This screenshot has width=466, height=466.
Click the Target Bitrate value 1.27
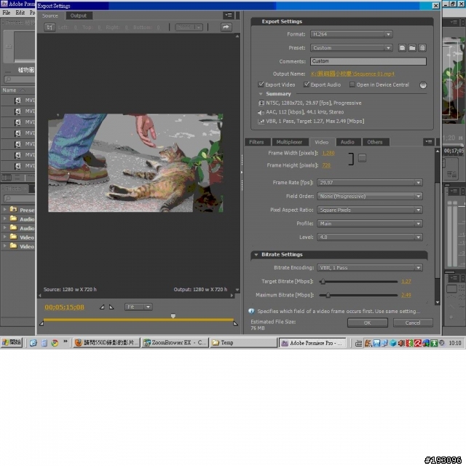(406, 282)
